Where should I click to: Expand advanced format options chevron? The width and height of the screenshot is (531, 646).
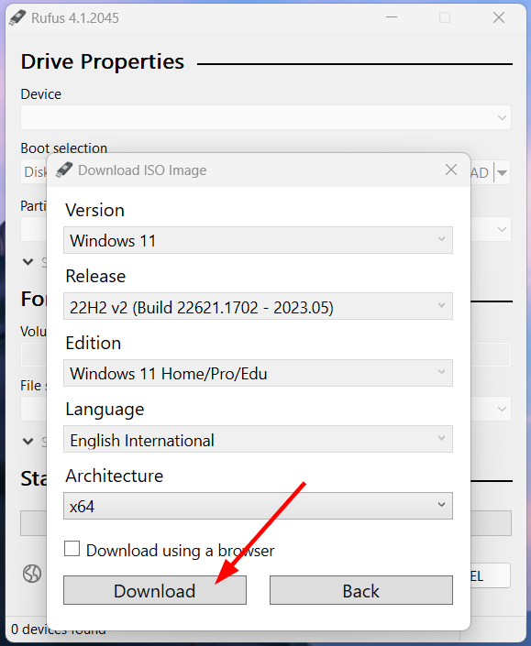(28, 442)
